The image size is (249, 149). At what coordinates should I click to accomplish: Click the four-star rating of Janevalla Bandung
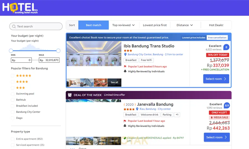(x=129, y=109)
